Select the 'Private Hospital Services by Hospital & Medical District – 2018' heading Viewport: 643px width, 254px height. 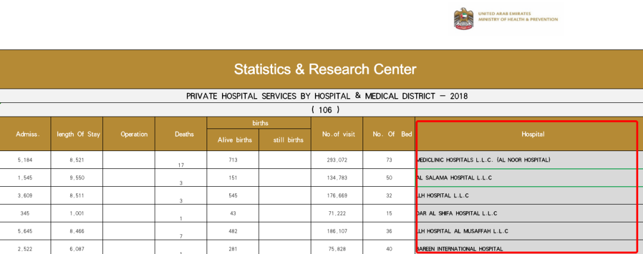pyautogui.click(x=327, y=96)
